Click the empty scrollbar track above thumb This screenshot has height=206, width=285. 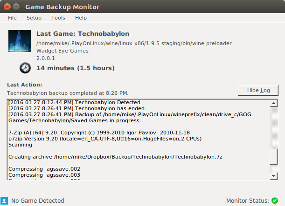tap(273, 128)
